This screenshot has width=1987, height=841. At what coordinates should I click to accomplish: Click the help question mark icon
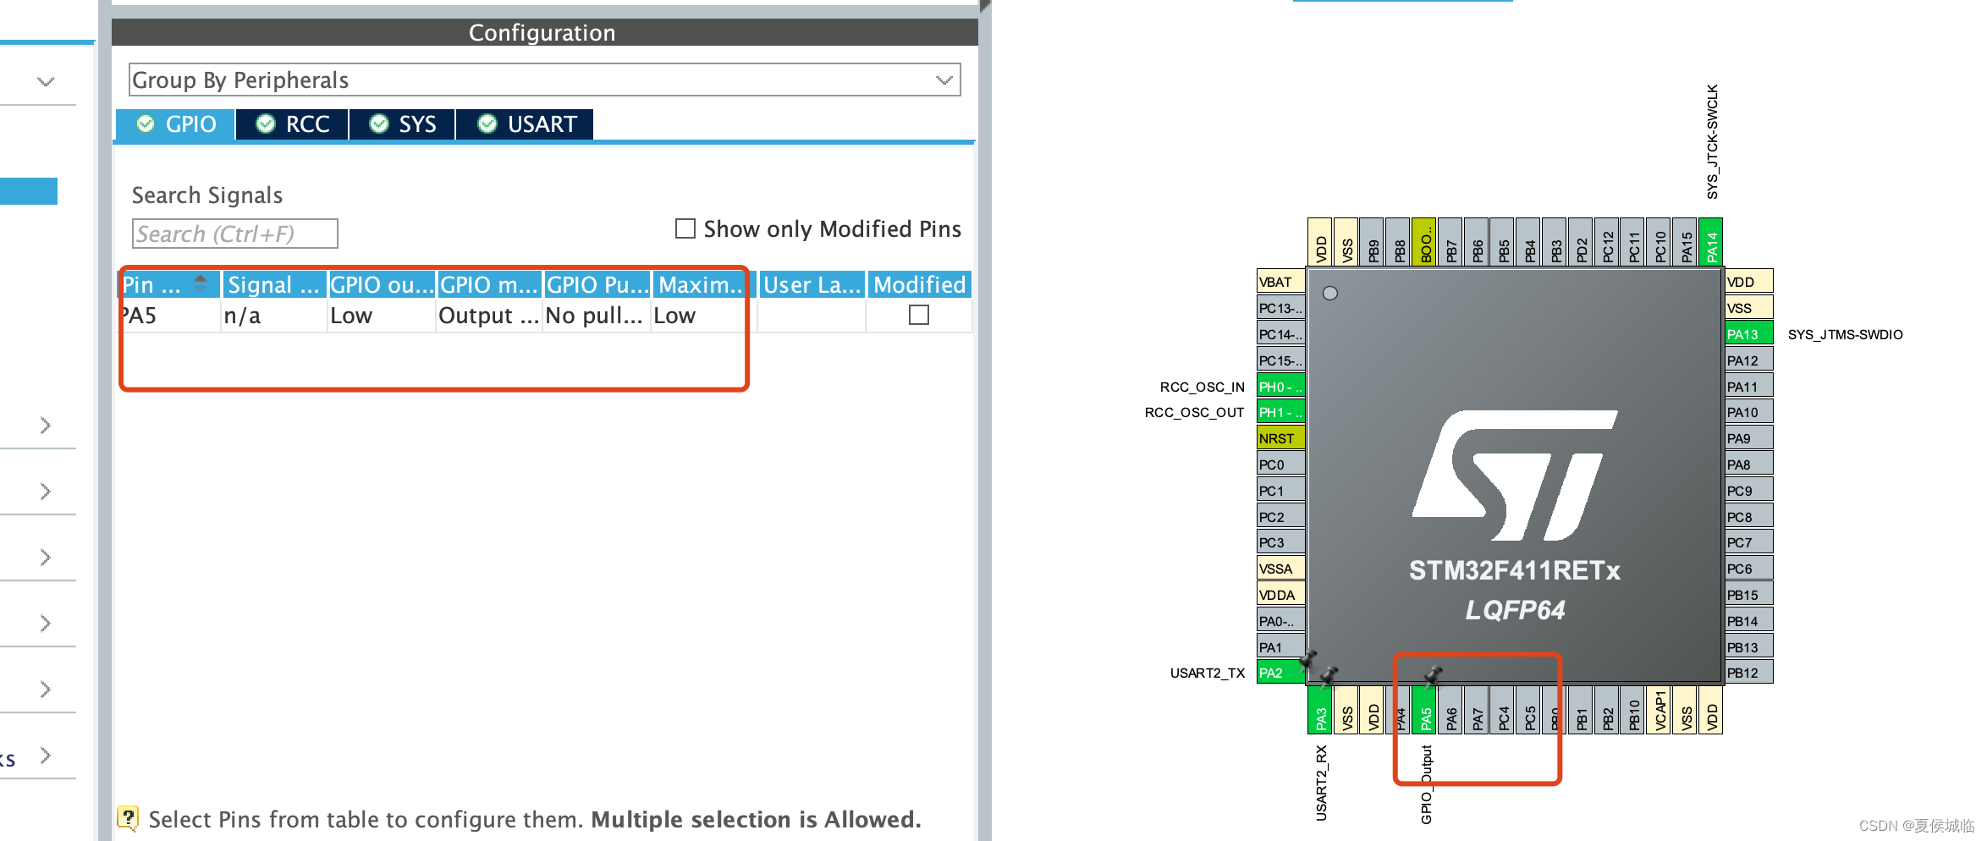[x=128, y=818]
